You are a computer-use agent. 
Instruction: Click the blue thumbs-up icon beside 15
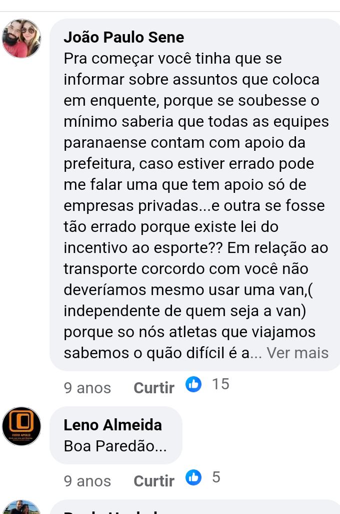tap(193, 384)
